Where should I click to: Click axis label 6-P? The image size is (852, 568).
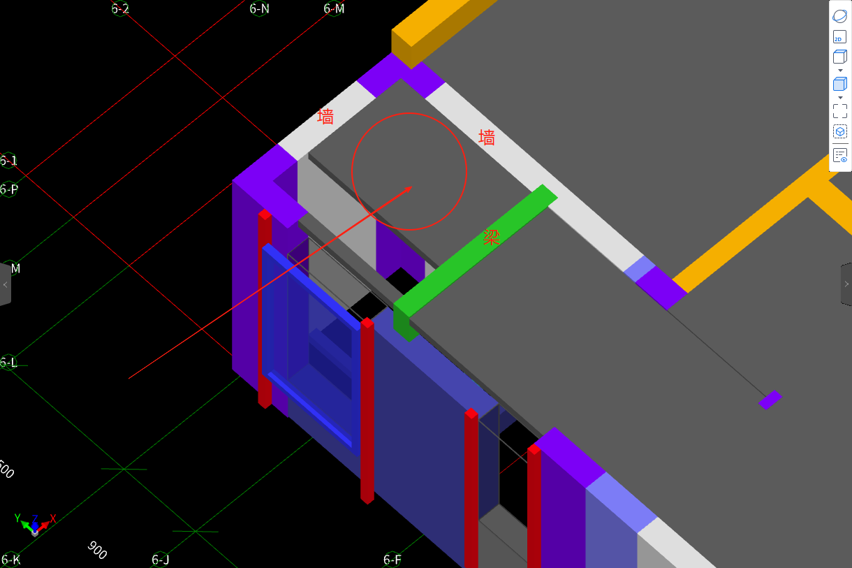[x=9, y=189]
